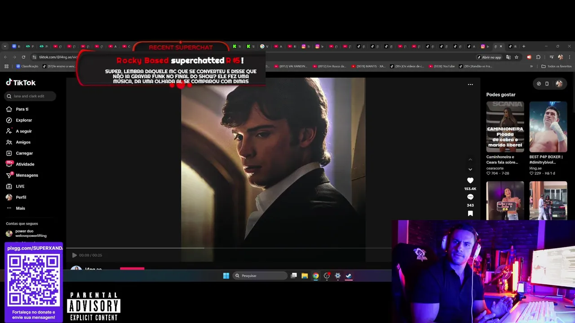This screenshot has width=575, height=323.
Task: Show more bookmarks chevron
Action: [x=531, y=66]
